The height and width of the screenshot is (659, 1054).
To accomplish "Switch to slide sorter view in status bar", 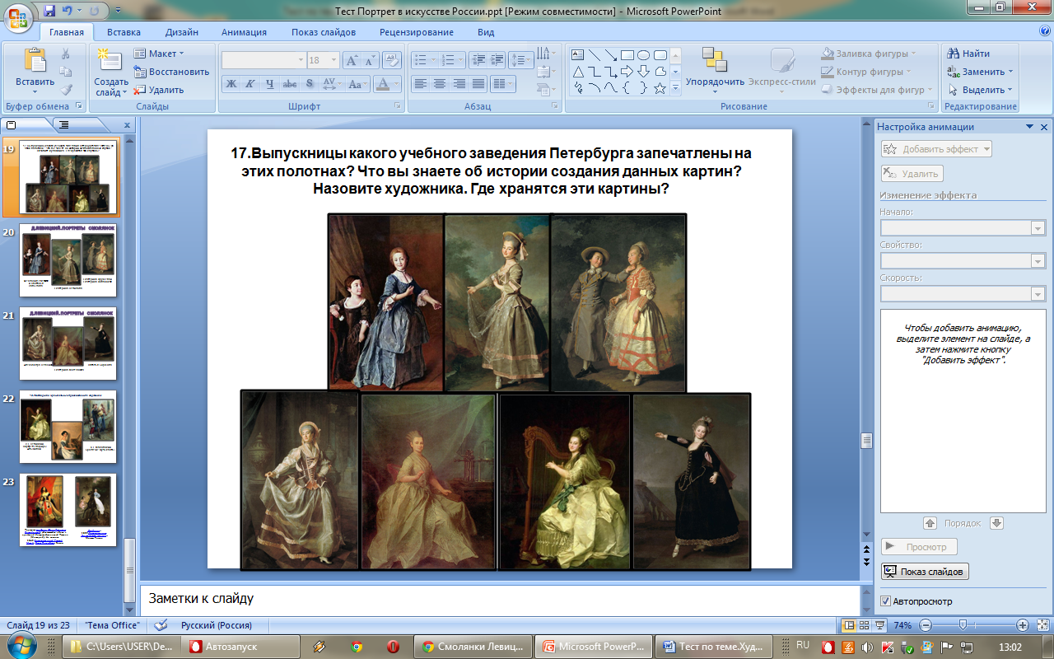I will click(865, 625).
